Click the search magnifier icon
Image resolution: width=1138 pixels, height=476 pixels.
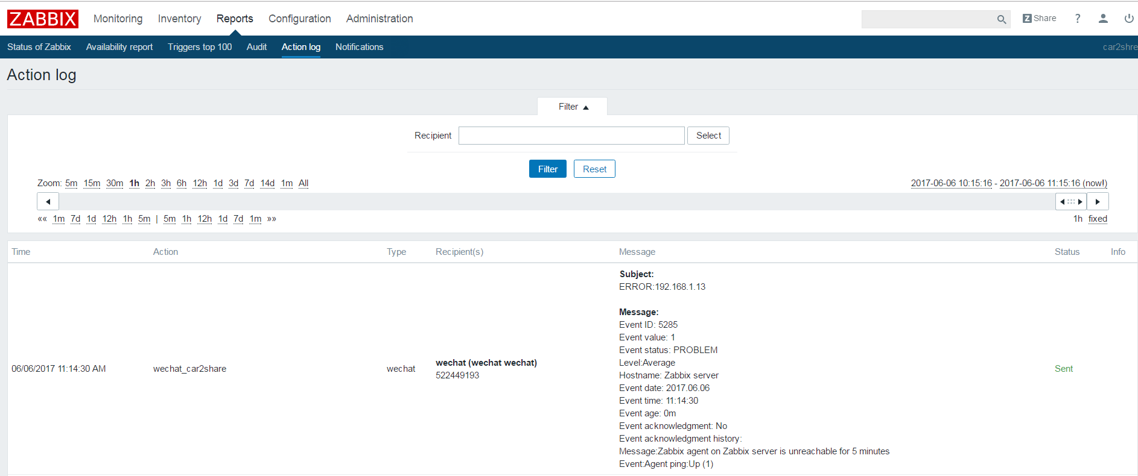click(x=1001, y=19)
